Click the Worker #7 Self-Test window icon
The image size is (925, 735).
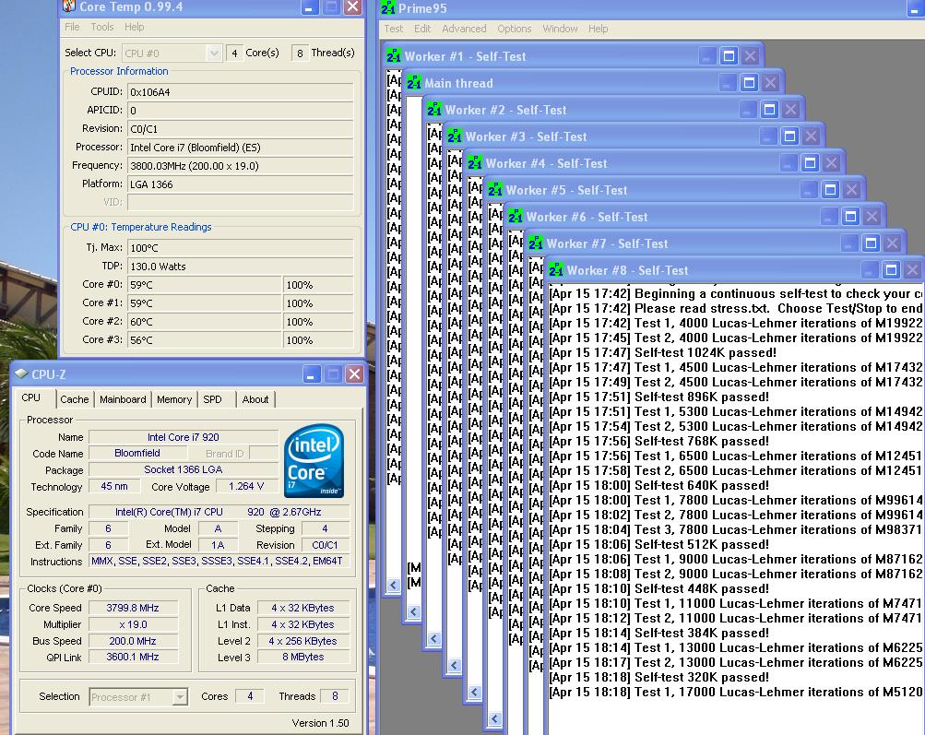pyautogui.click(x=536, y=243)
